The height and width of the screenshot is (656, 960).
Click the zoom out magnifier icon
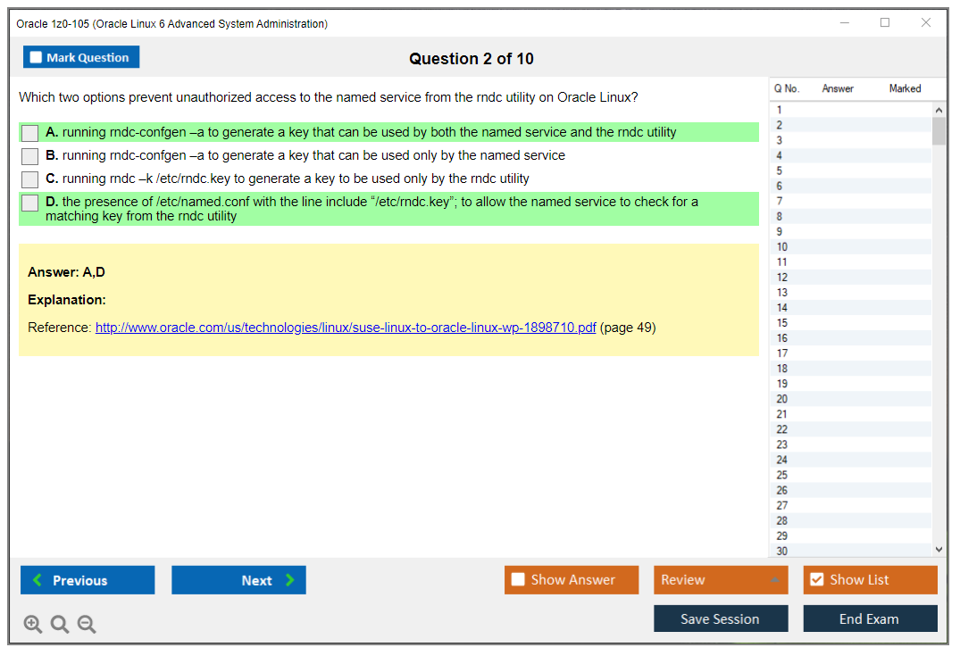(x=86, y=624)
